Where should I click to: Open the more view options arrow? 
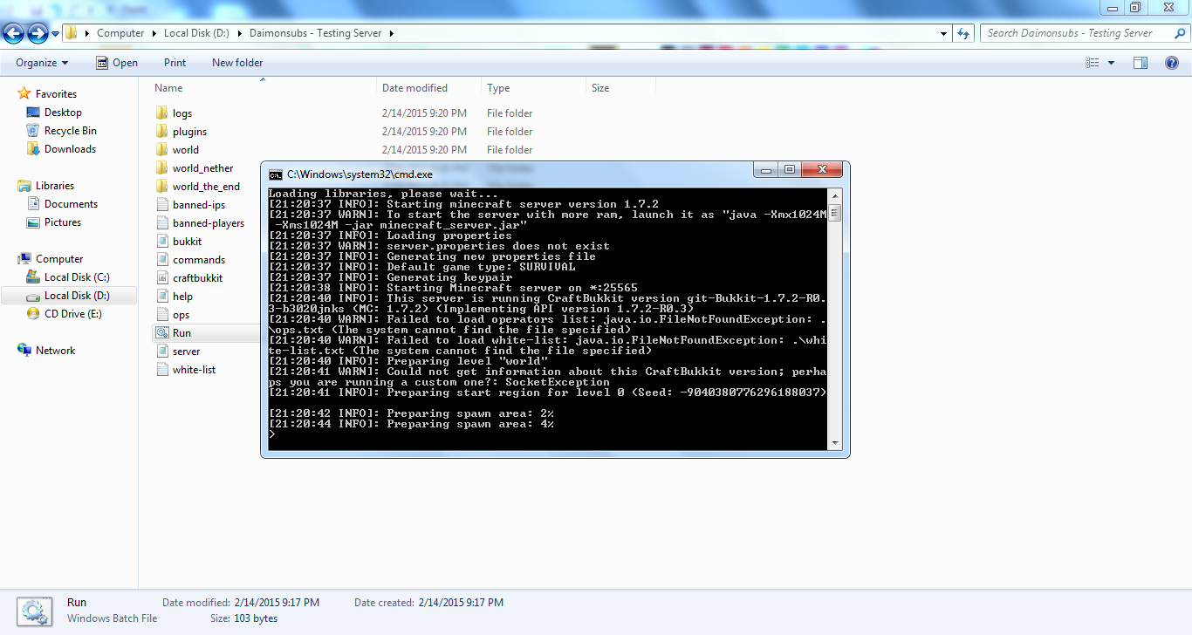point(1111,63)
